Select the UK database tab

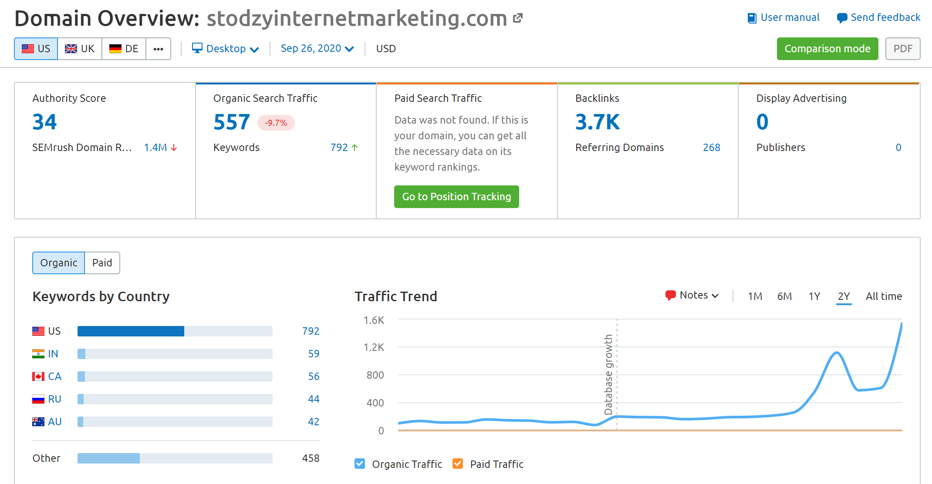(80, 49)
